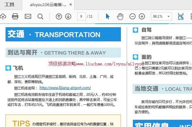
Task: Print the document with the printer icon
Action: pos(15,16)
